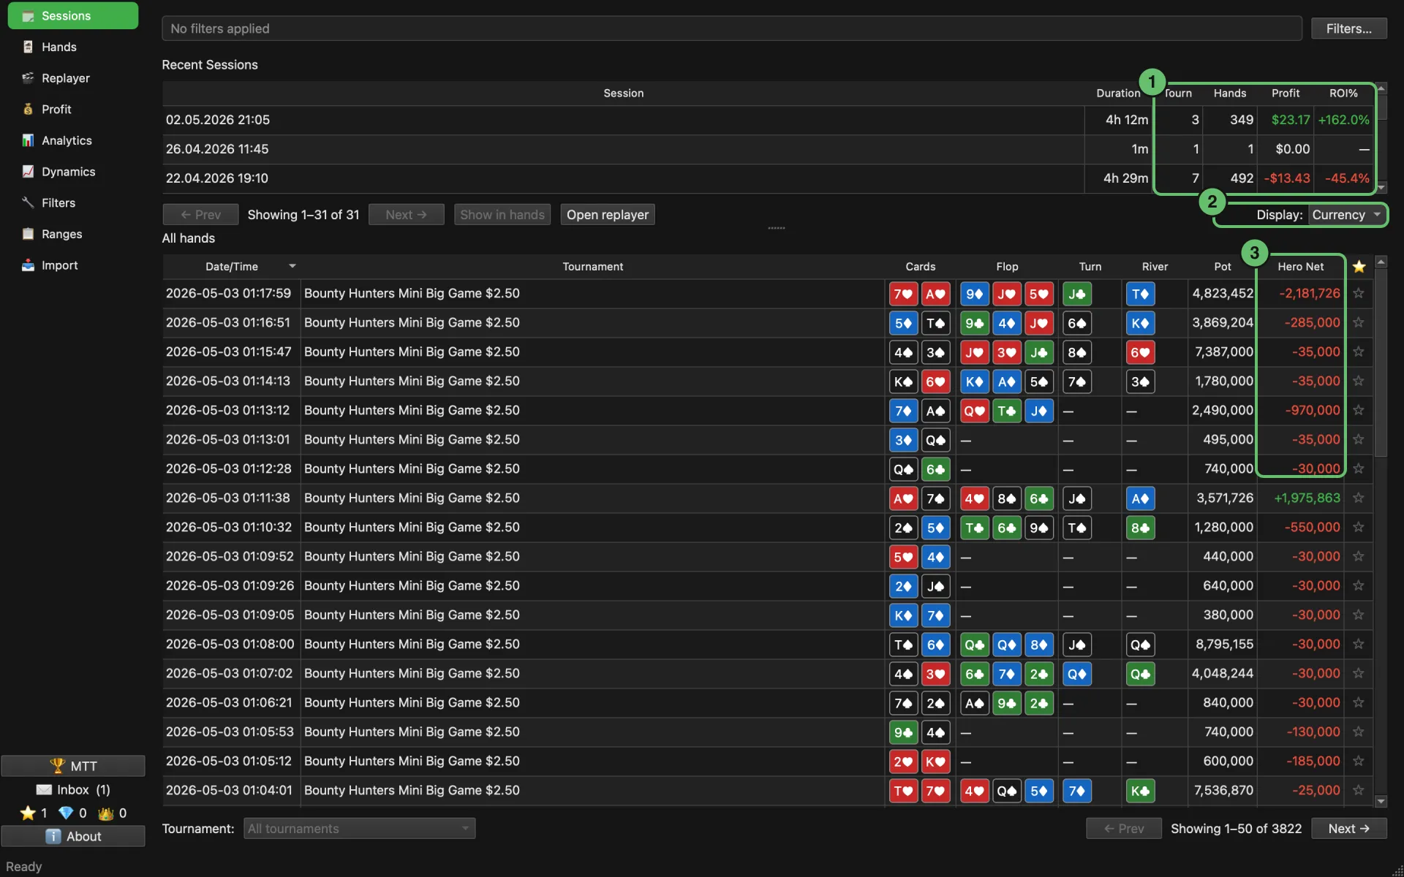Screen dimensions: 1404x877
Task: Click the All hands vertical scrollbar
Action: [1381, 531]
